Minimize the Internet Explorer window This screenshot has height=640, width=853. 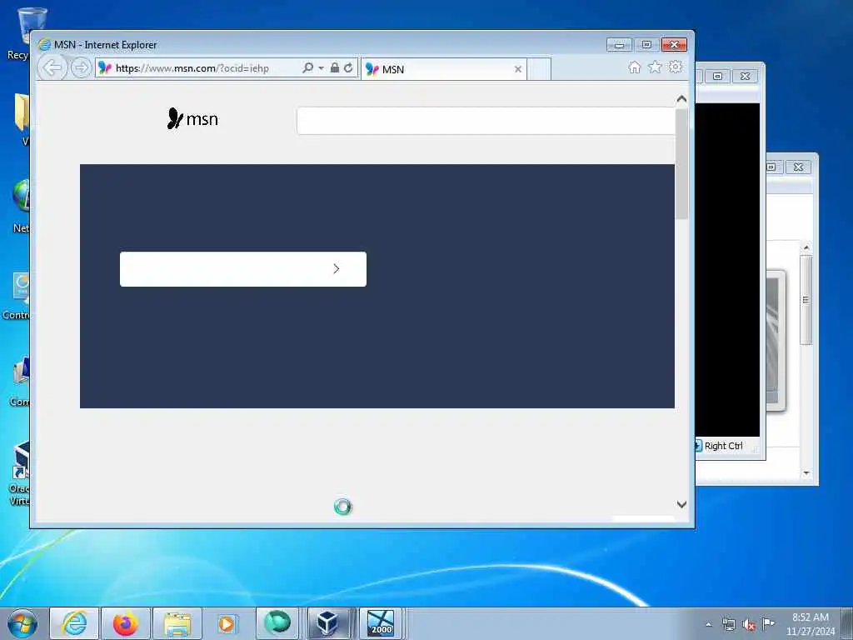click(619, 45)
